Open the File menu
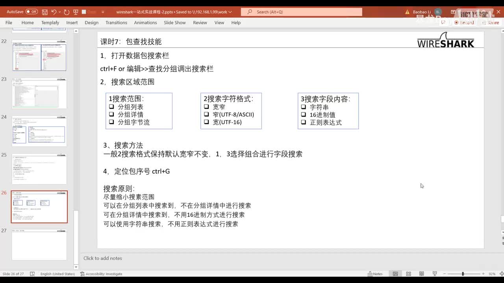504x283 pixels. pos(9,23)
